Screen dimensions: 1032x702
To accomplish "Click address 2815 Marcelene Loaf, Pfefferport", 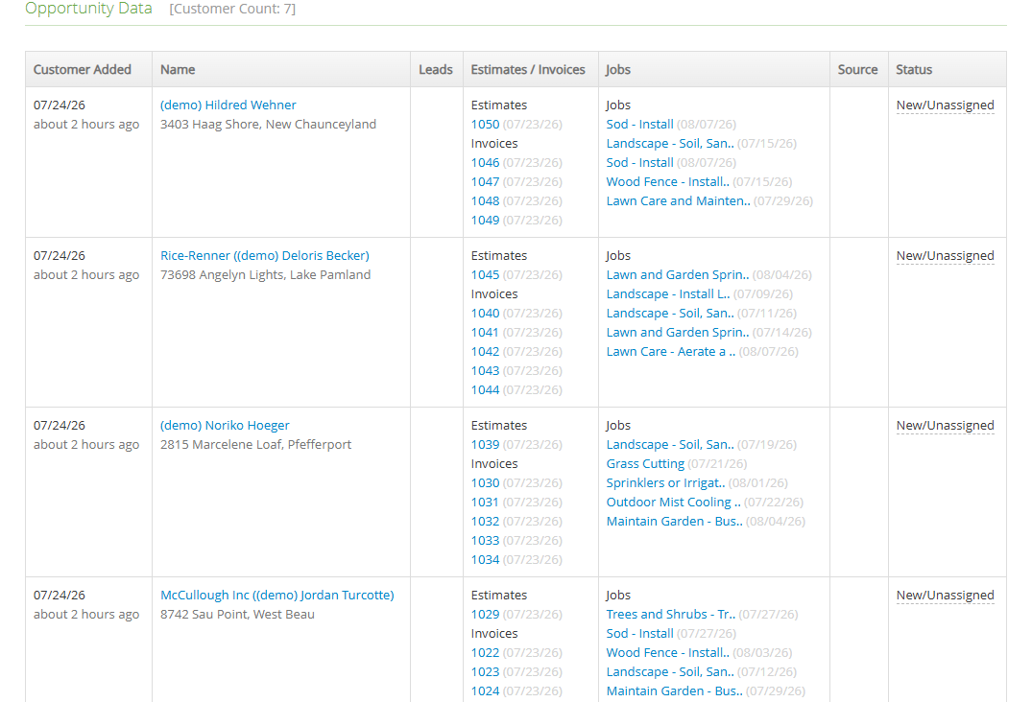I will click(255, 444).
